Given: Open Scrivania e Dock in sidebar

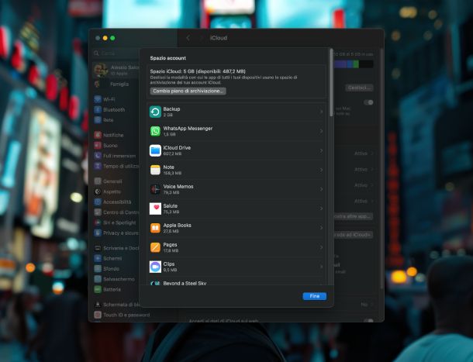Looking at the screenshot, I should 116,248.
